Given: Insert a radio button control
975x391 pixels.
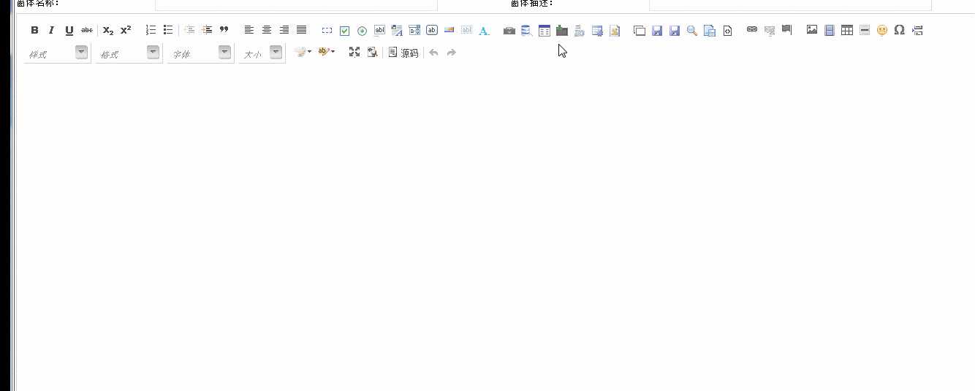Looking at the screenshot, I should 362,31.
